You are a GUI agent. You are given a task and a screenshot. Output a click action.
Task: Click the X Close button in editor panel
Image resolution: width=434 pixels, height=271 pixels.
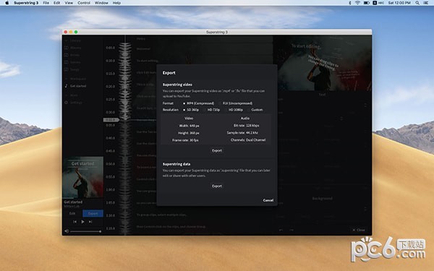(x=359, y=230)
